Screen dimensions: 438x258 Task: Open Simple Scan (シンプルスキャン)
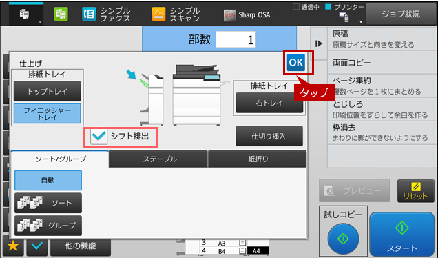pos(176,14)
